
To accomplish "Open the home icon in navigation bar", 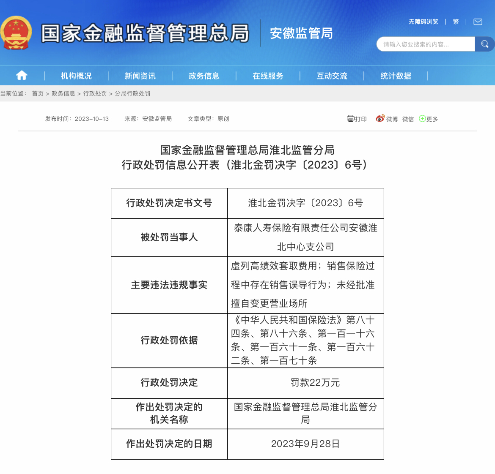I will 22,76.
